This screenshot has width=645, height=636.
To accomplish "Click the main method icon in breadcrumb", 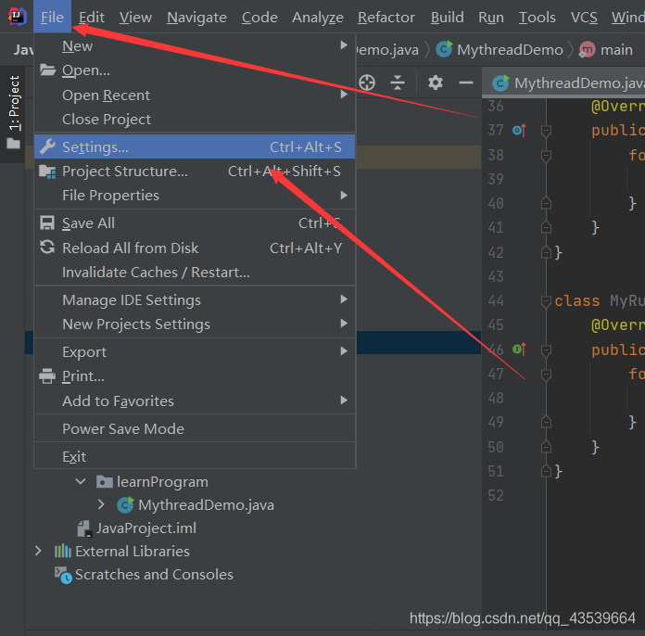I will [x=587, y=50].
